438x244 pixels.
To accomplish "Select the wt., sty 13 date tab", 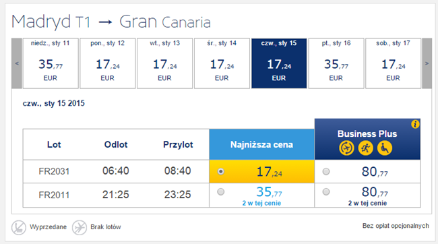I will pyautogui.click(x=165, y=63).
